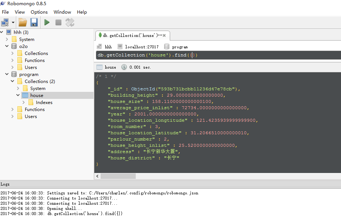
Task: Toggle output orientation rotate icon
Action: (70, 23)
